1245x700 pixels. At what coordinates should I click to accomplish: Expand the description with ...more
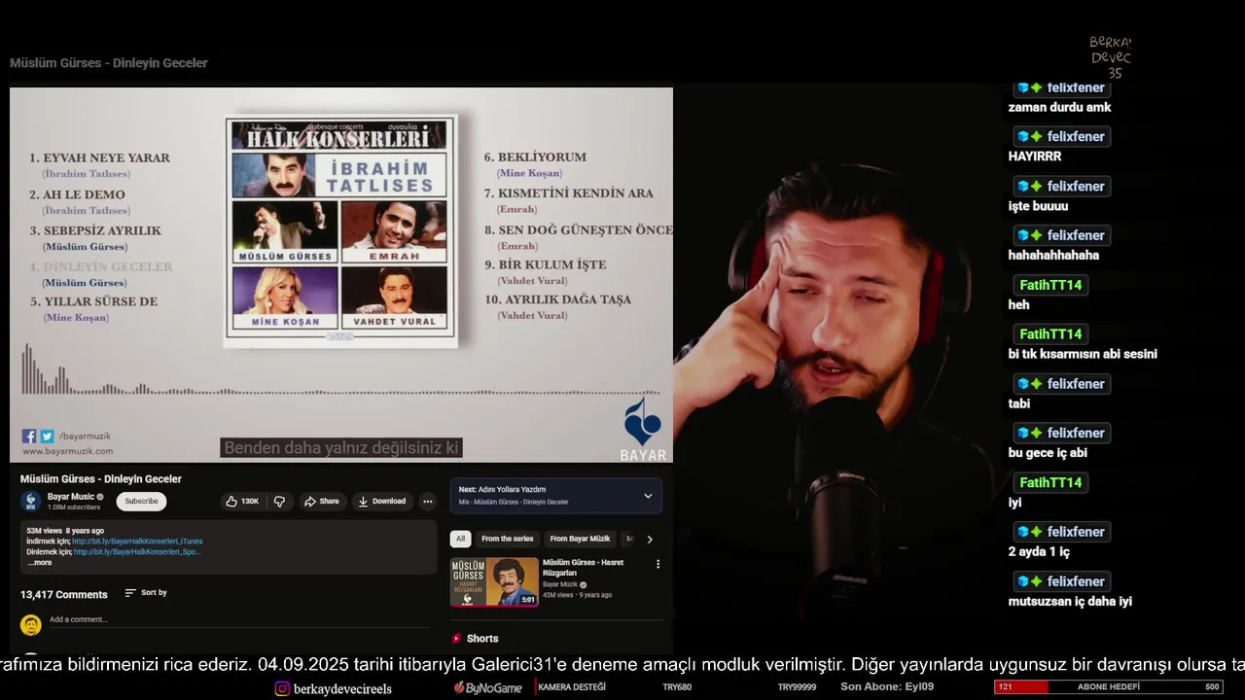[39, 563]
